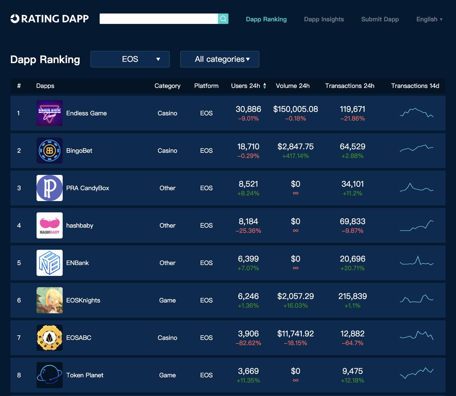Click the -82.62% users change
This screenshot has height=396, width=456.
click(249, 343)
